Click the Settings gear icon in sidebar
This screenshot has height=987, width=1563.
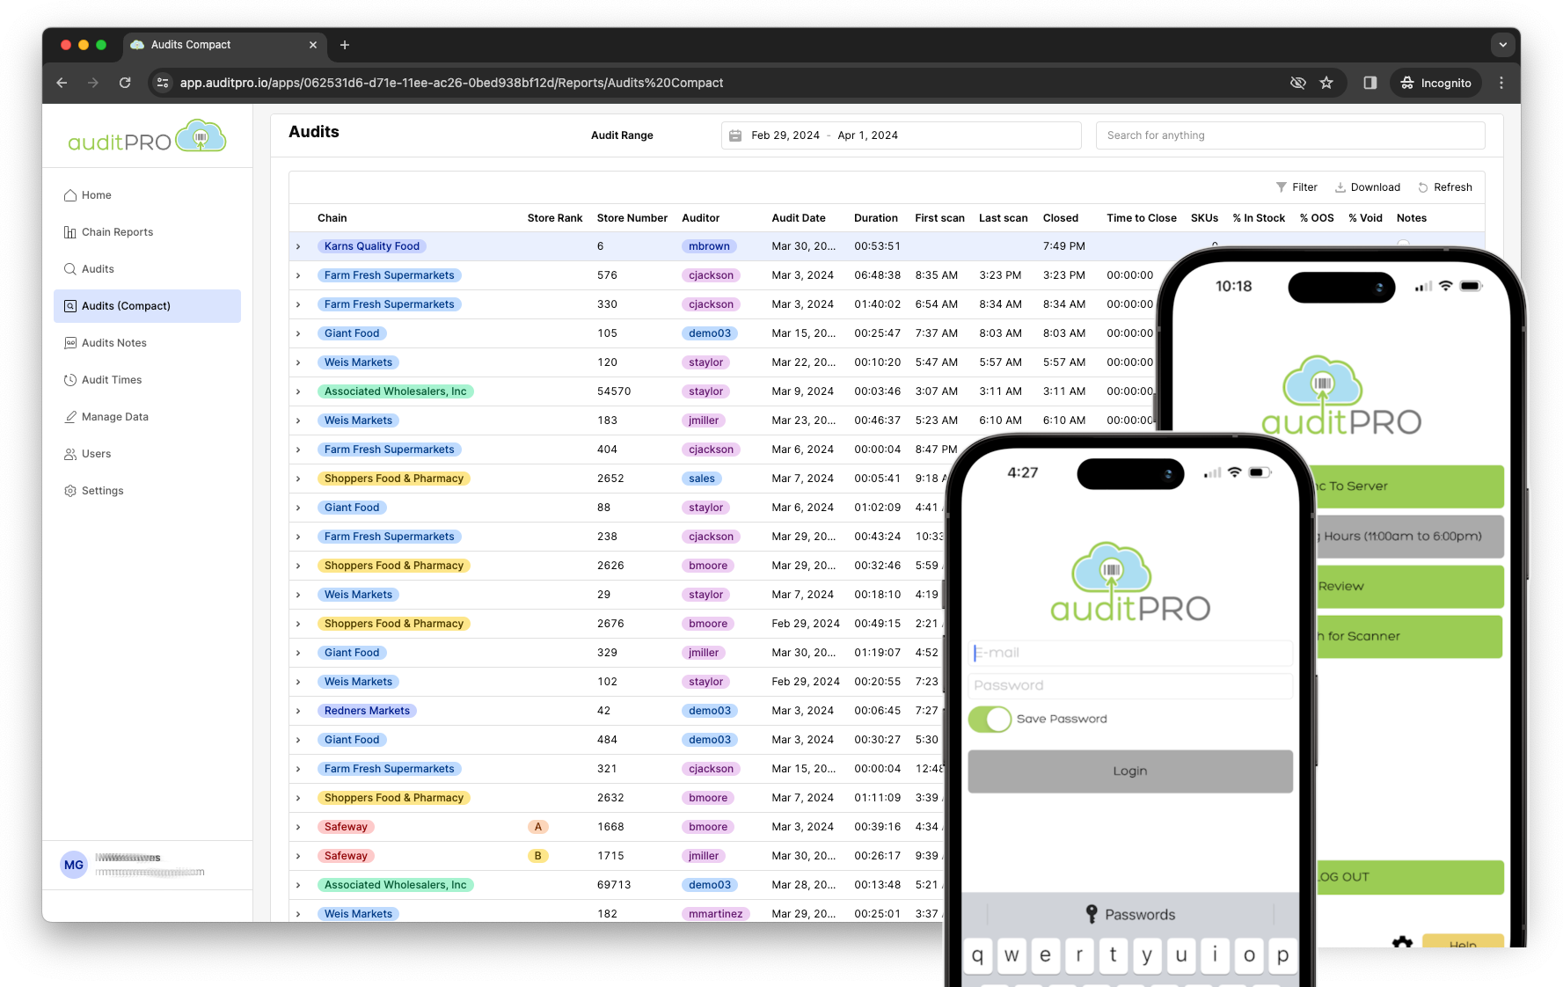[70, 491]
